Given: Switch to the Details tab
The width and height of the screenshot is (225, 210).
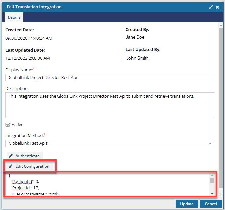Looking at the screenshot, I should [x=14, y=17].
